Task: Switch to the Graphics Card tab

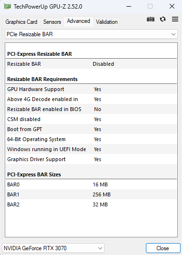Action: (x=21, y=22)
